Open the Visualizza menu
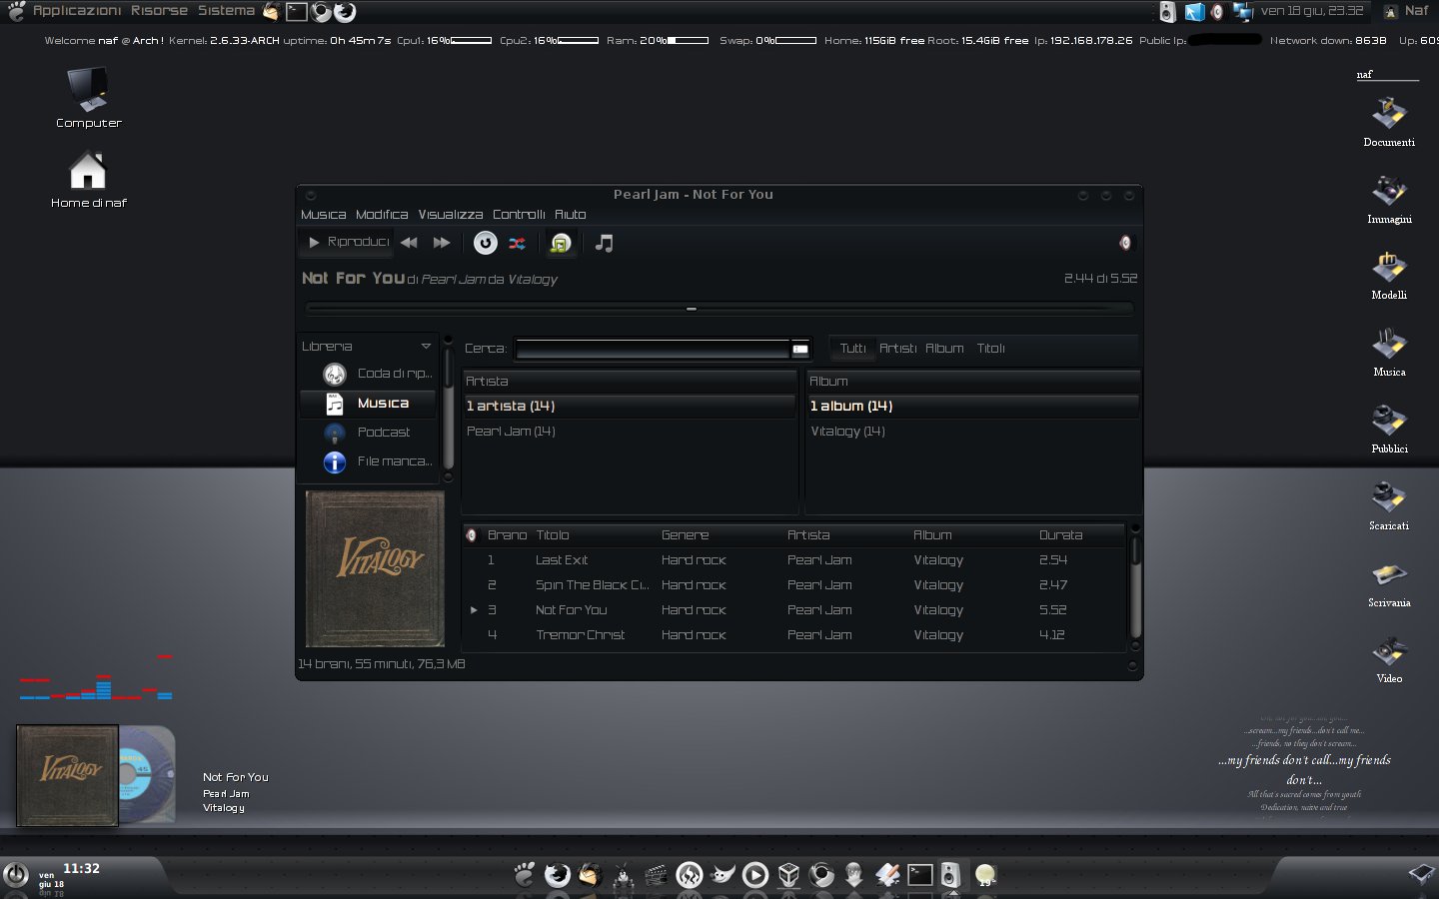The width and height of the screenshot is (1439, 899). [x=450, y=215]
